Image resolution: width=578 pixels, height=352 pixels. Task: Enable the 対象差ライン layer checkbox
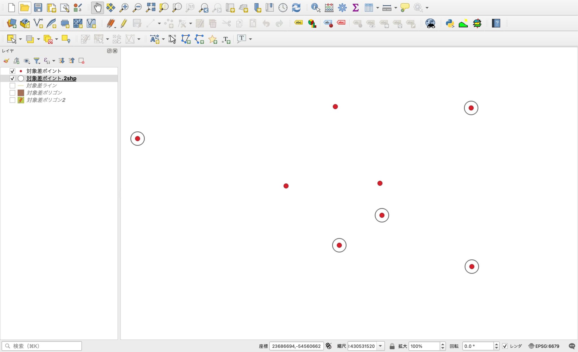(12, 86)
